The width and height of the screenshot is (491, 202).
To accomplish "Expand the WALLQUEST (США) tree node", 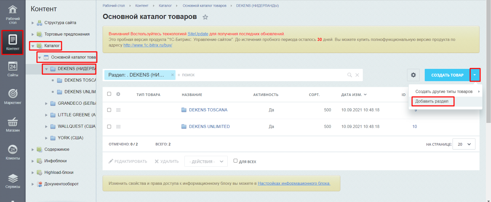I will click(46, 126).
